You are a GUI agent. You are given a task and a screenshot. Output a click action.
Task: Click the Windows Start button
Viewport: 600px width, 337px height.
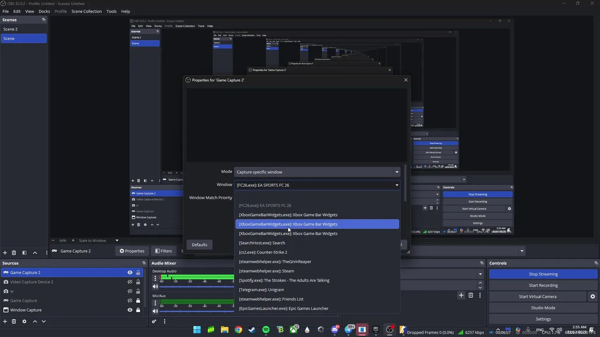pyautogui.click(x=197, y=330)
